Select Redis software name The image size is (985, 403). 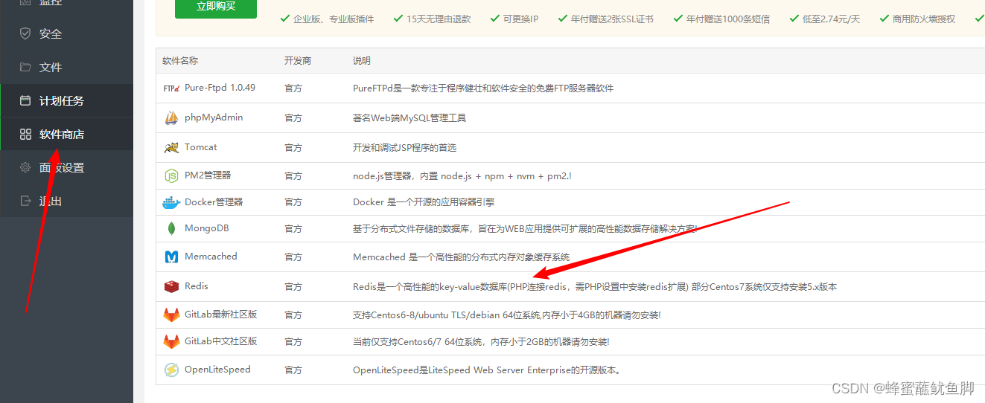pos(197,286)
